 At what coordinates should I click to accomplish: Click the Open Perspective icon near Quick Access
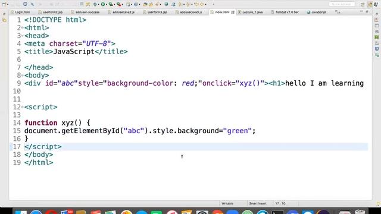click(x=363, y=4)
